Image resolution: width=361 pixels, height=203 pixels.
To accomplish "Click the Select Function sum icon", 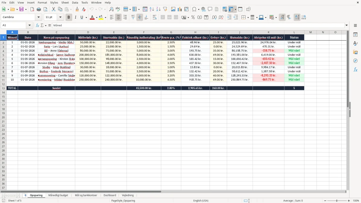I will pyautogui.click(x=42, y=25).
